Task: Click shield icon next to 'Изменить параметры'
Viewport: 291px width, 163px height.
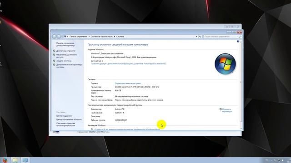Action: (221, 109)
